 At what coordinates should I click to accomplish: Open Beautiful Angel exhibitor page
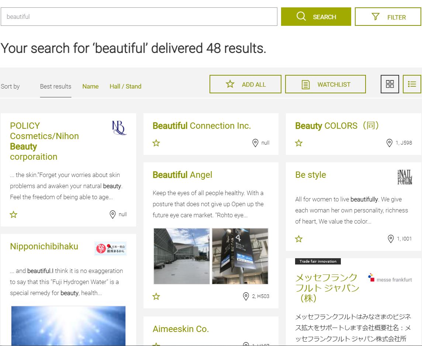182,175
